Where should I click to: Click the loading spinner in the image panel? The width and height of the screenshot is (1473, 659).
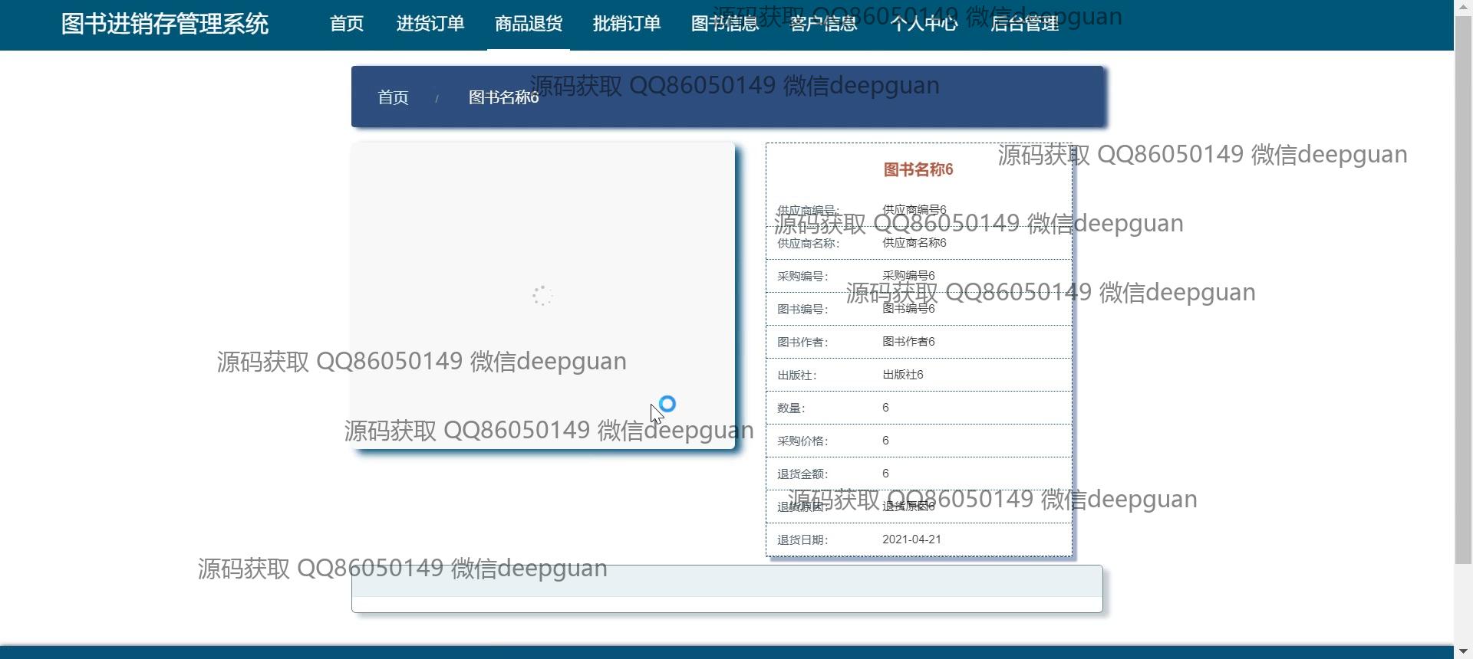pos(542,296)
